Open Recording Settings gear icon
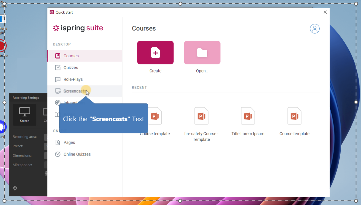The height and width of the screenshot is (205, 361). [15, 188]
